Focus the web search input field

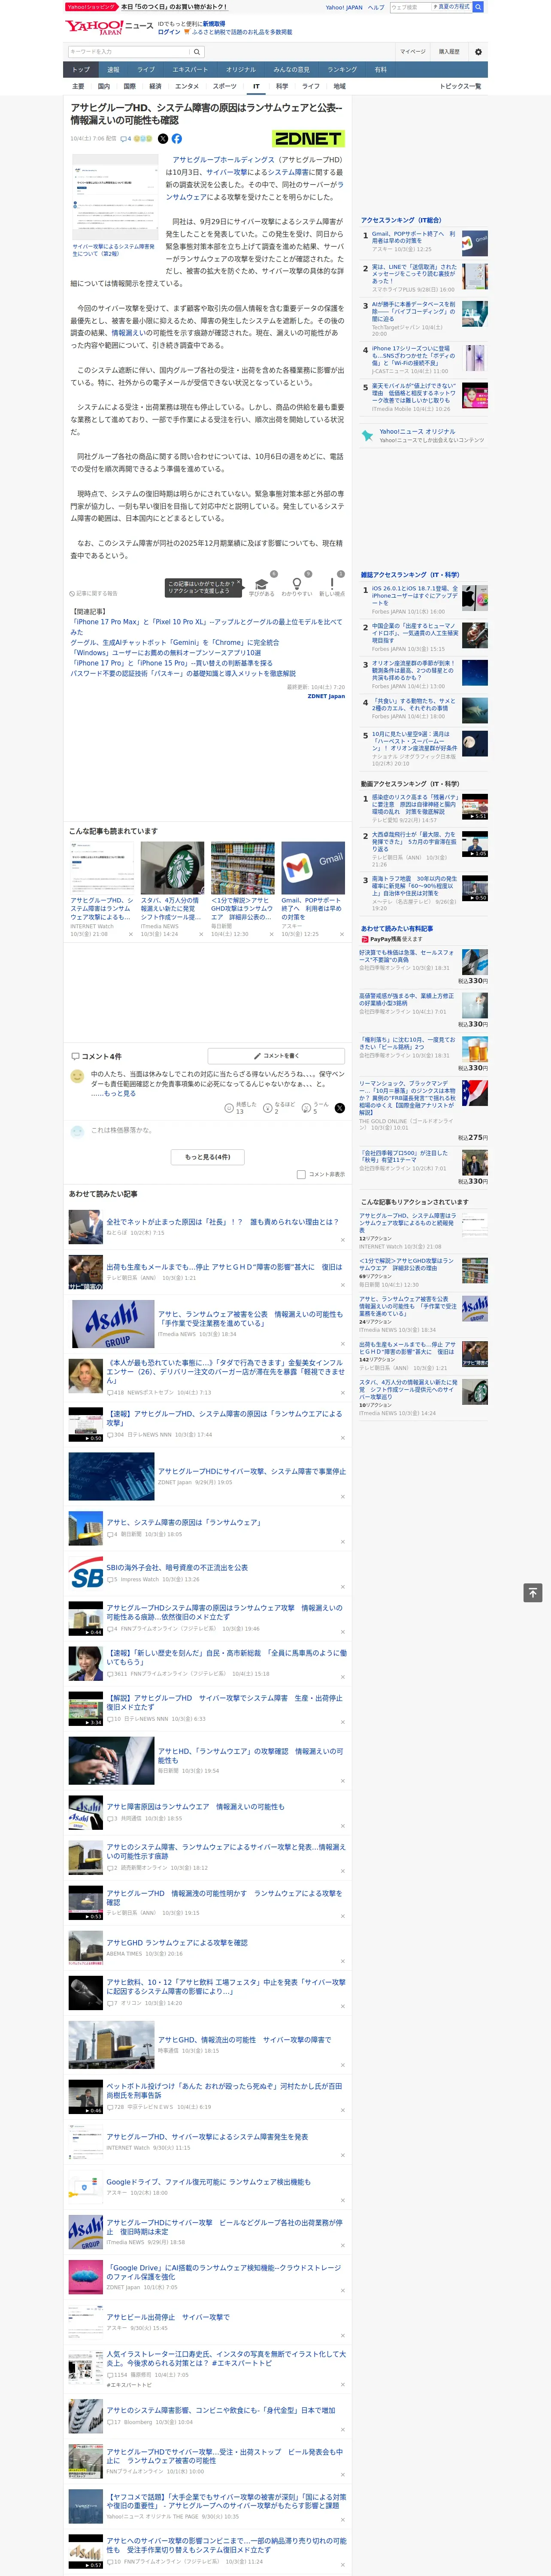tap(410, 7)
